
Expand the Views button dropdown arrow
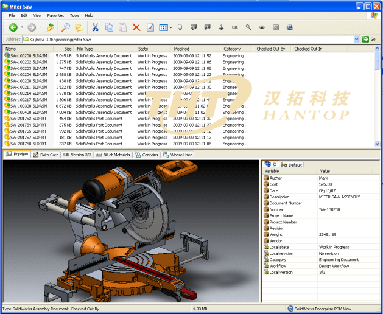click(170, 27)
